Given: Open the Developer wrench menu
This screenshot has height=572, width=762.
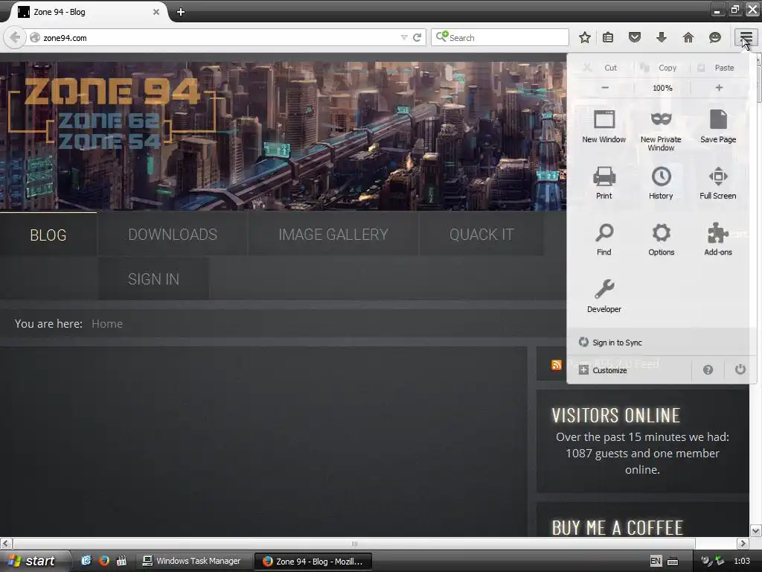Looking at the screenshot, I should point(604,295).
